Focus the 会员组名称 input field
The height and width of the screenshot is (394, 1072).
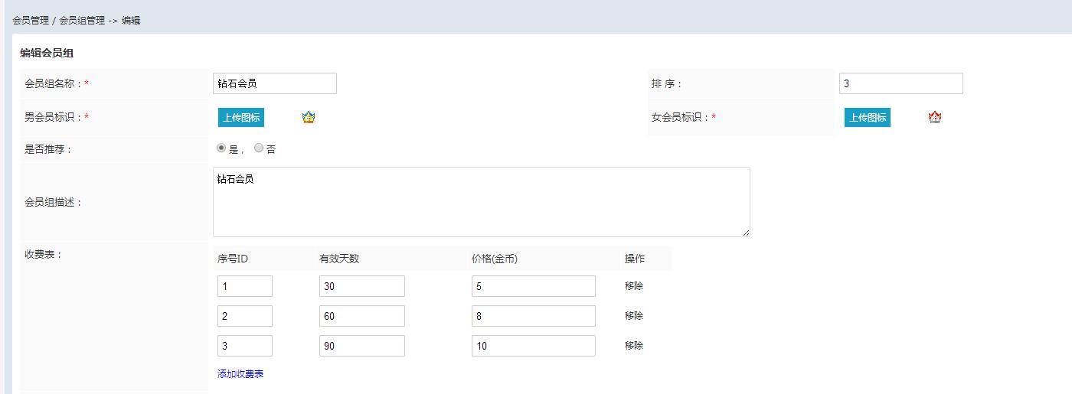pyautogui.click(x=275, y=83)
